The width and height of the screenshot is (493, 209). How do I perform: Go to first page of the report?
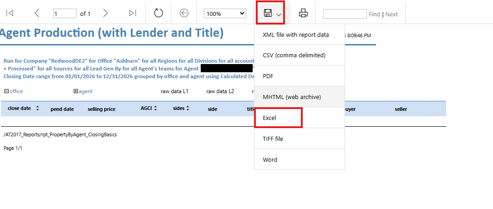(x=10, y=13)
